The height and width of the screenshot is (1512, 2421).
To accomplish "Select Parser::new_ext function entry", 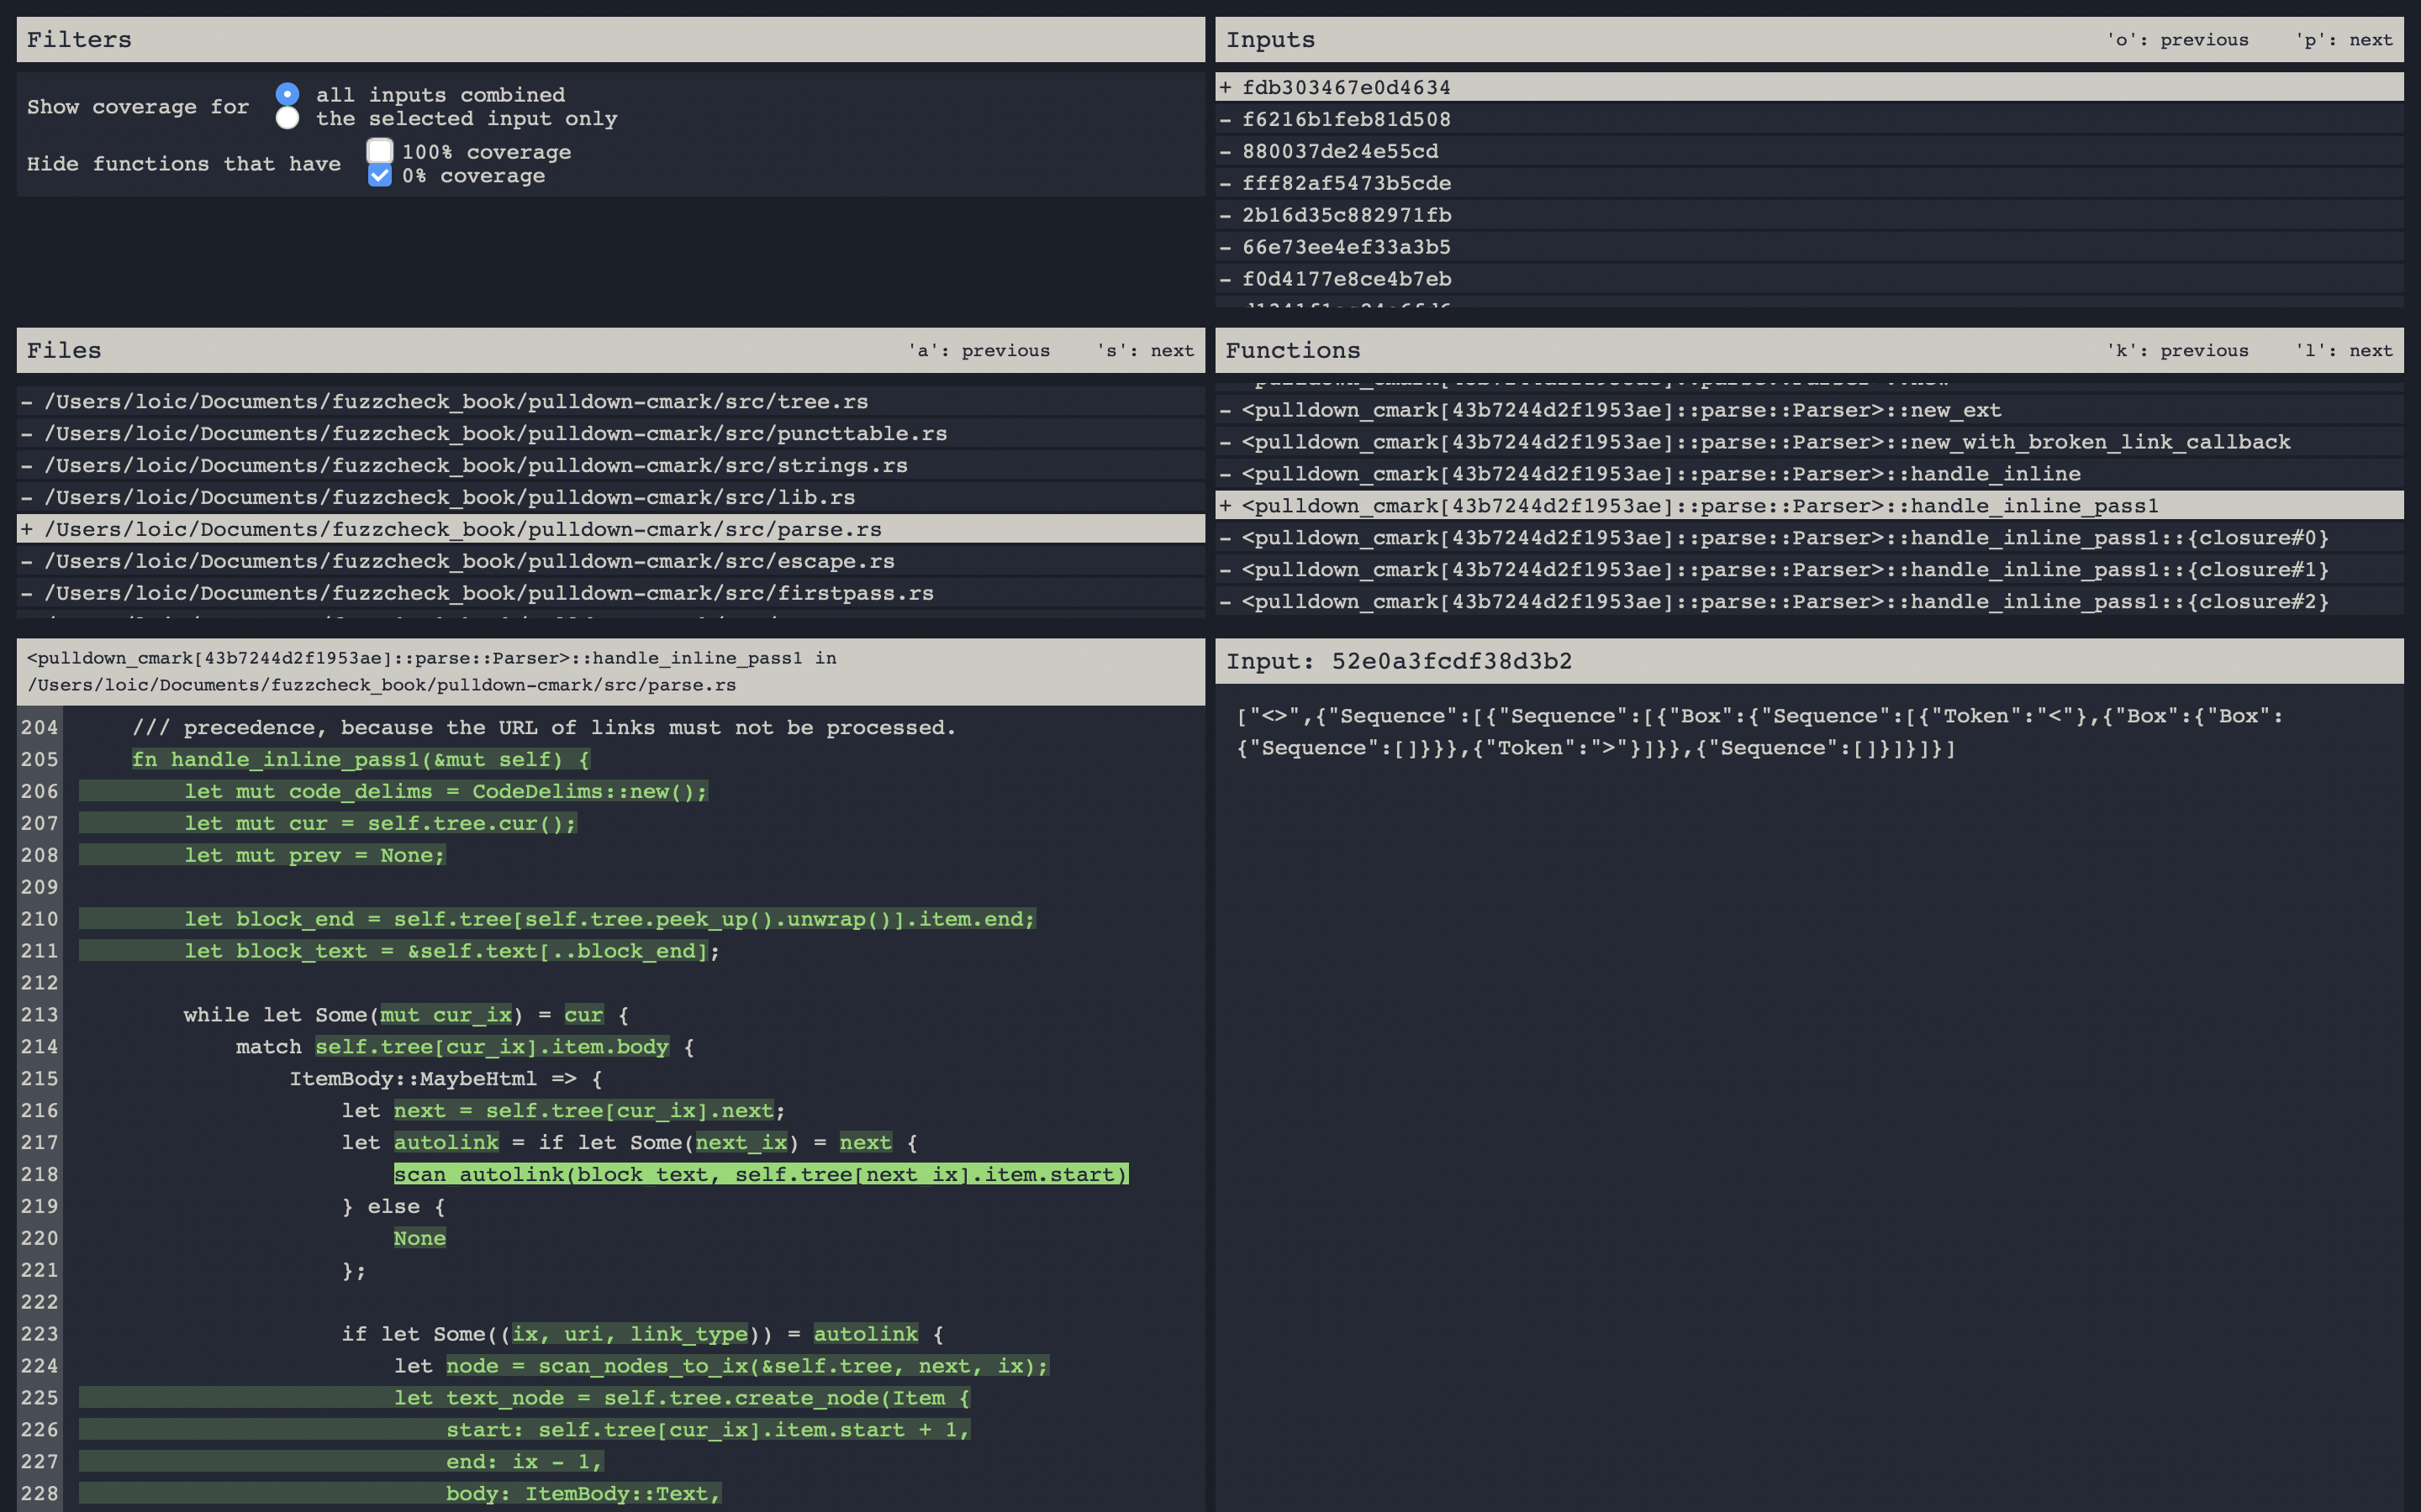I will click(x=1621, y=410).
